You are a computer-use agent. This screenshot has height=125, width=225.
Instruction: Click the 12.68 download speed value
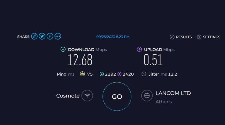tap(80, 60)
